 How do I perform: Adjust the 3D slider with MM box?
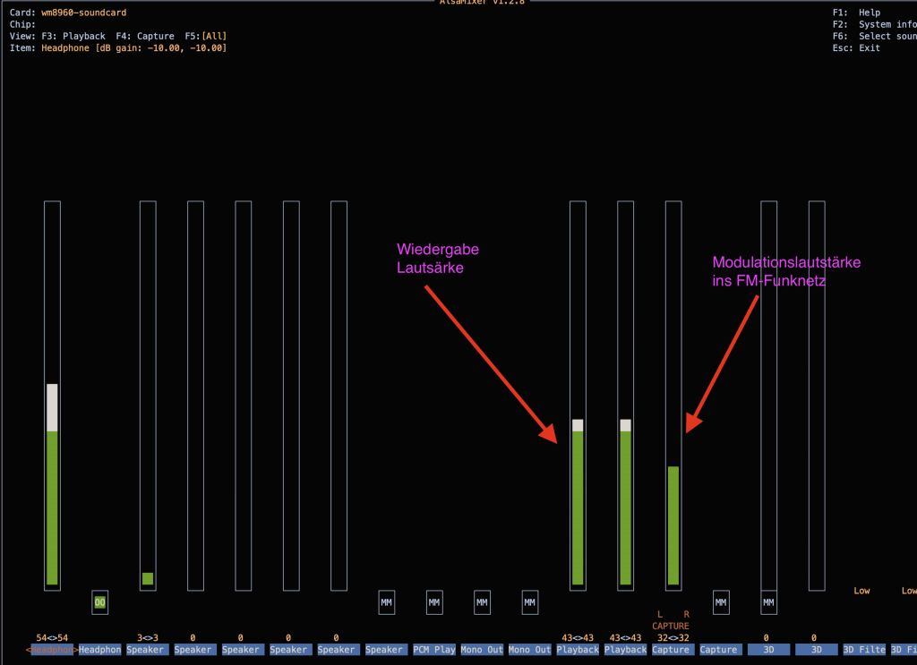coord(768,396)
